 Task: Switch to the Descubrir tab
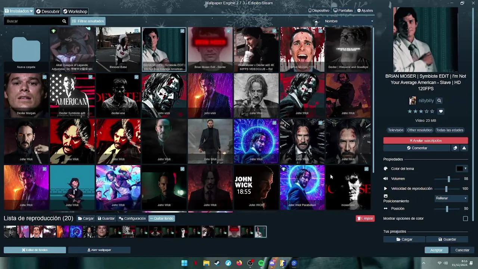point(48,11)
